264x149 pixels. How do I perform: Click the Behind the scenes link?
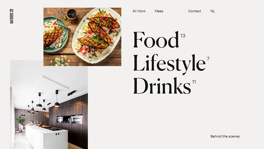click(x=225, y=136)
